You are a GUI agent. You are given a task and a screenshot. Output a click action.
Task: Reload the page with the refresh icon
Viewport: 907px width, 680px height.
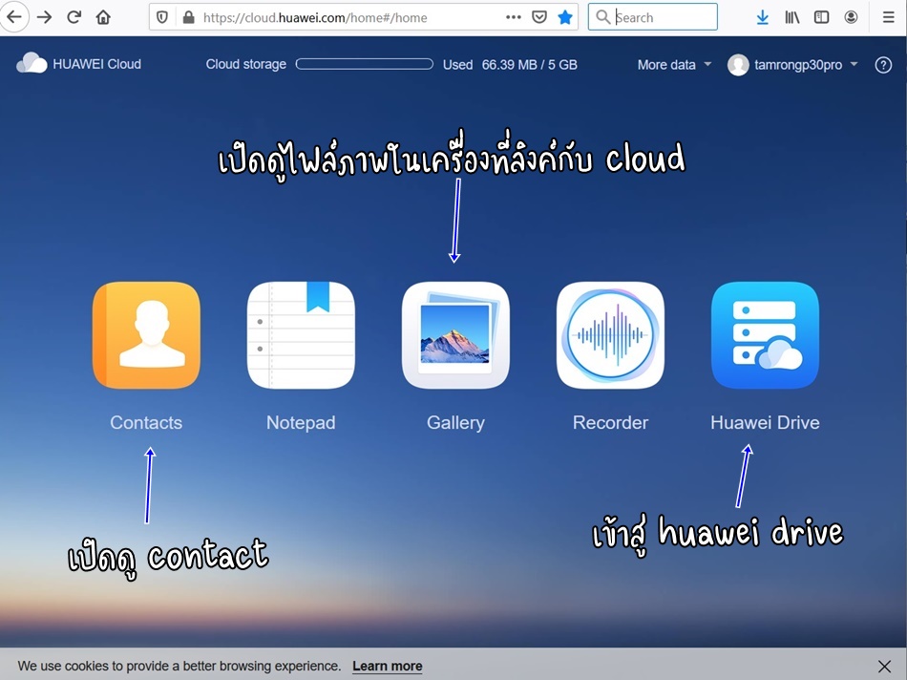point(74,17)
